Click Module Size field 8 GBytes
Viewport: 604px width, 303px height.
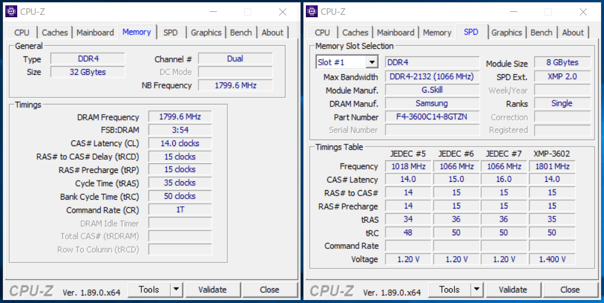(x=562, y=62)
